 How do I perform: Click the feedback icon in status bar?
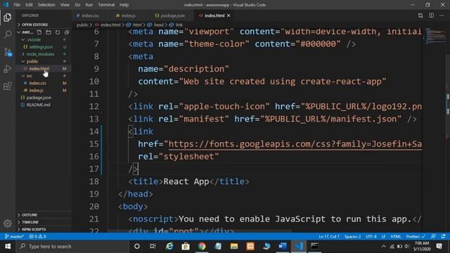[433, 237]
